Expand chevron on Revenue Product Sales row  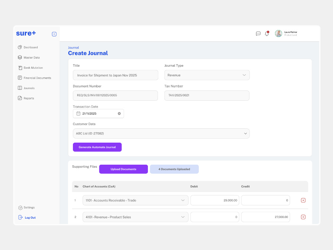tap(182, 217)
